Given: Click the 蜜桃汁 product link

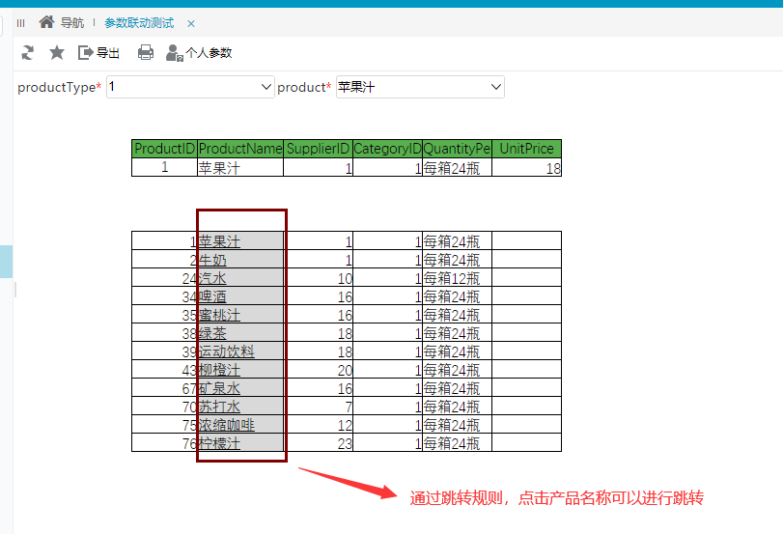Looking at the screenshot, I should (x=219, y=315).
